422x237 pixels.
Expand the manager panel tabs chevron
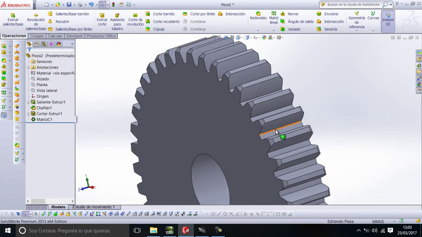(x=72, y=44)
